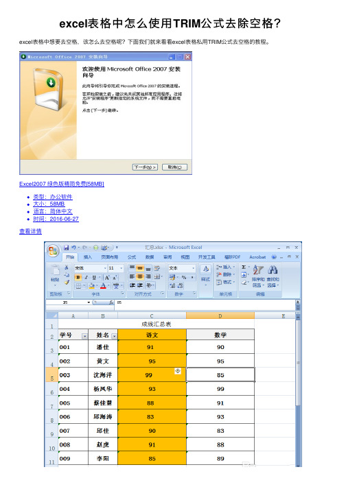Click the AutoSum sigma icon
Image resolution: width=346 pixels, height=489 pixels.
244,267
